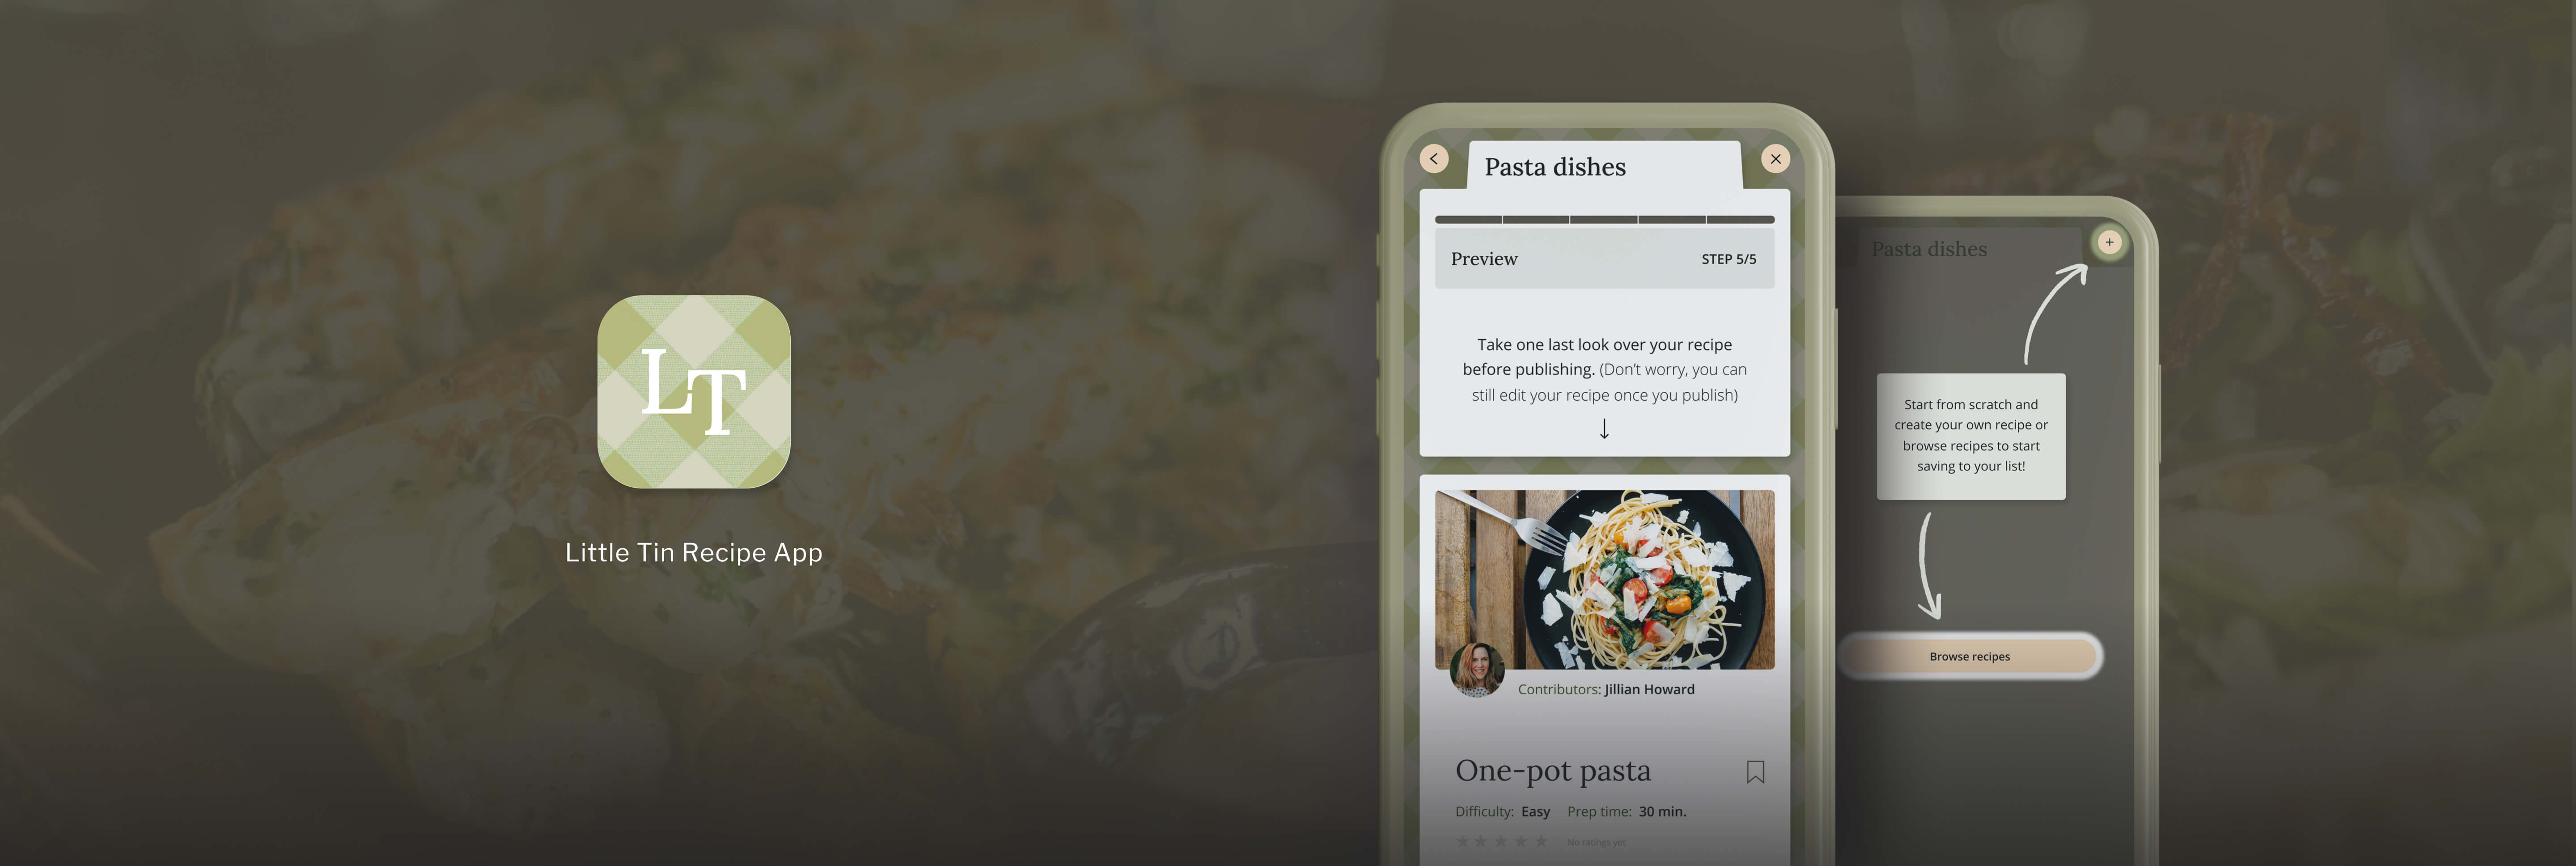
Task: Open the Little Tin LT app icon
Action: (694, 392)
